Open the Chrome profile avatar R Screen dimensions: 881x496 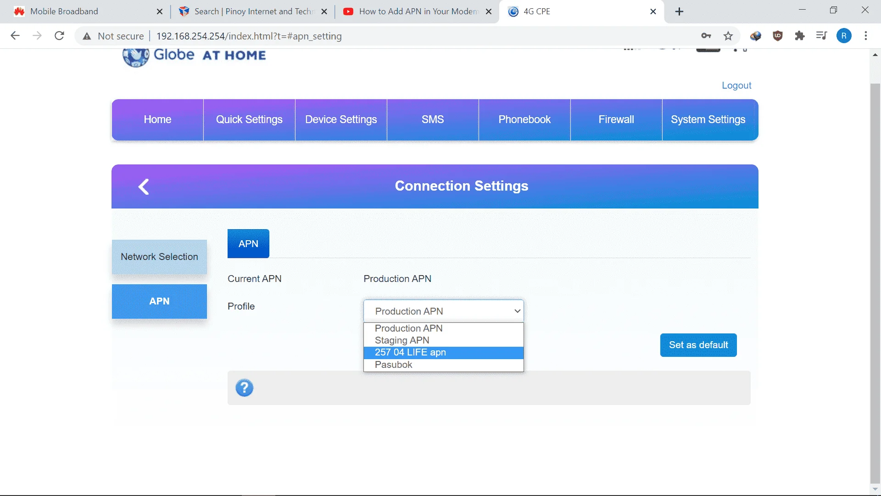844,36
